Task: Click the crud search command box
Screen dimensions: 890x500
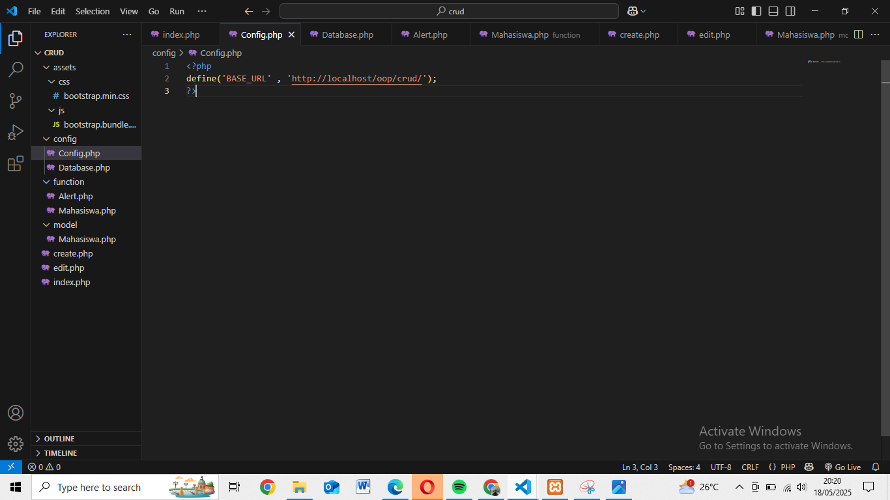Action: pos(448,11)
